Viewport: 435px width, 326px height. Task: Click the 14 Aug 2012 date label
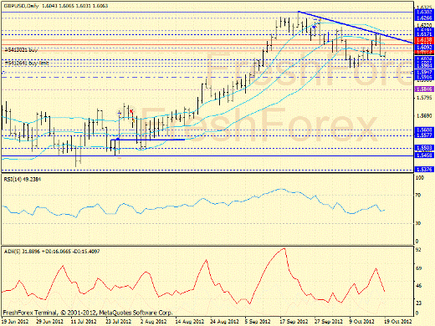point(190,321)
